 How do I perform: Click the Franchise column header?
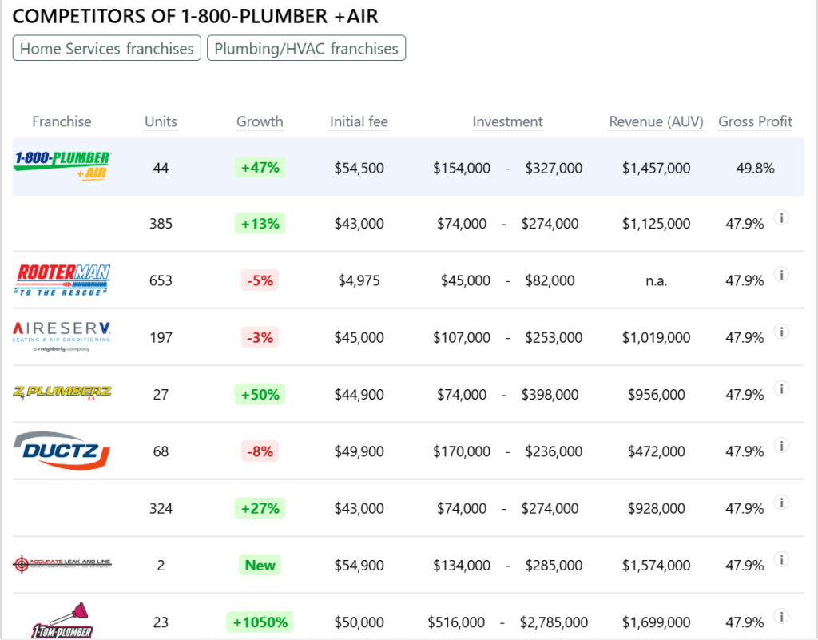tap(62, 121)
